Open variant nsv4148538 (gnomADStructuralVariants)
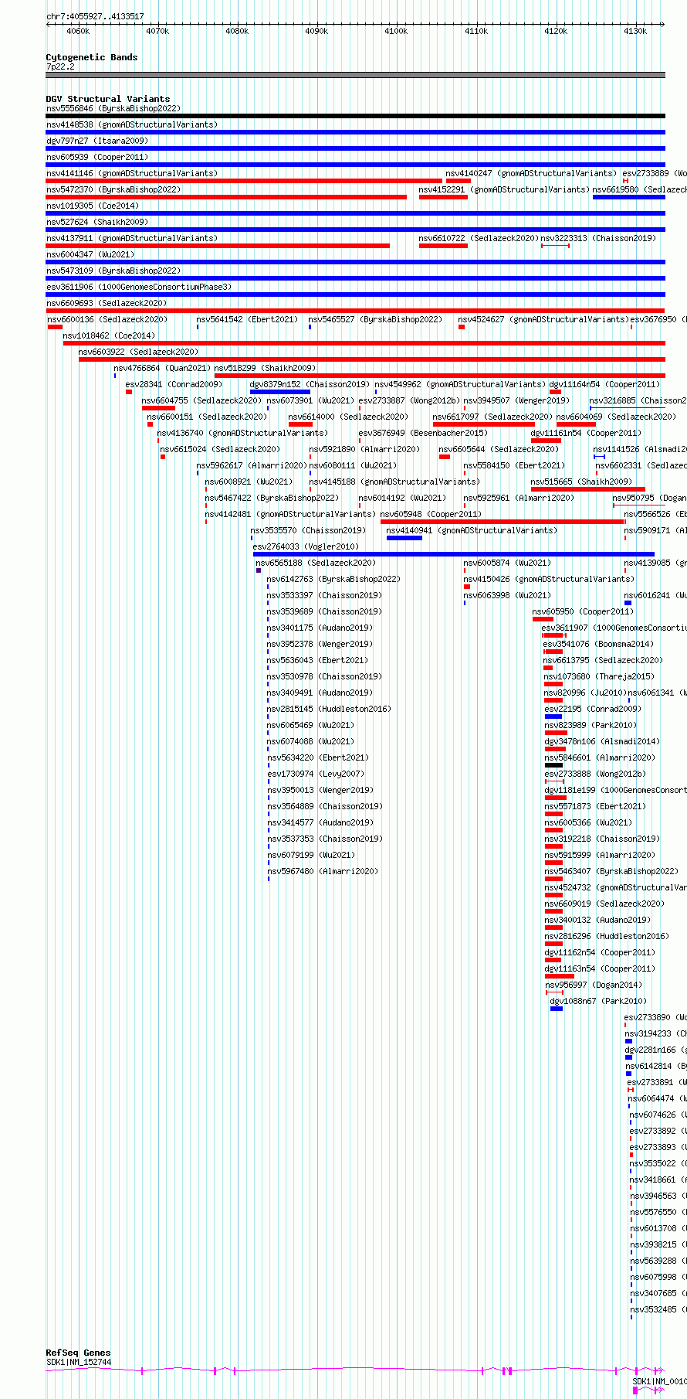The height and width of the screenshot is (1399, 687). coord(132,124)
